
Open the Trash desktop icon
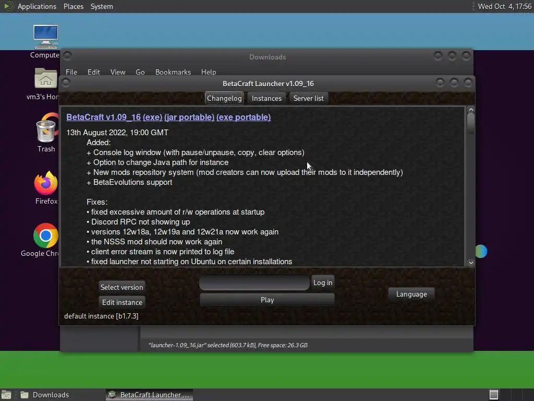pyautogui.click(x=46, y=128)
